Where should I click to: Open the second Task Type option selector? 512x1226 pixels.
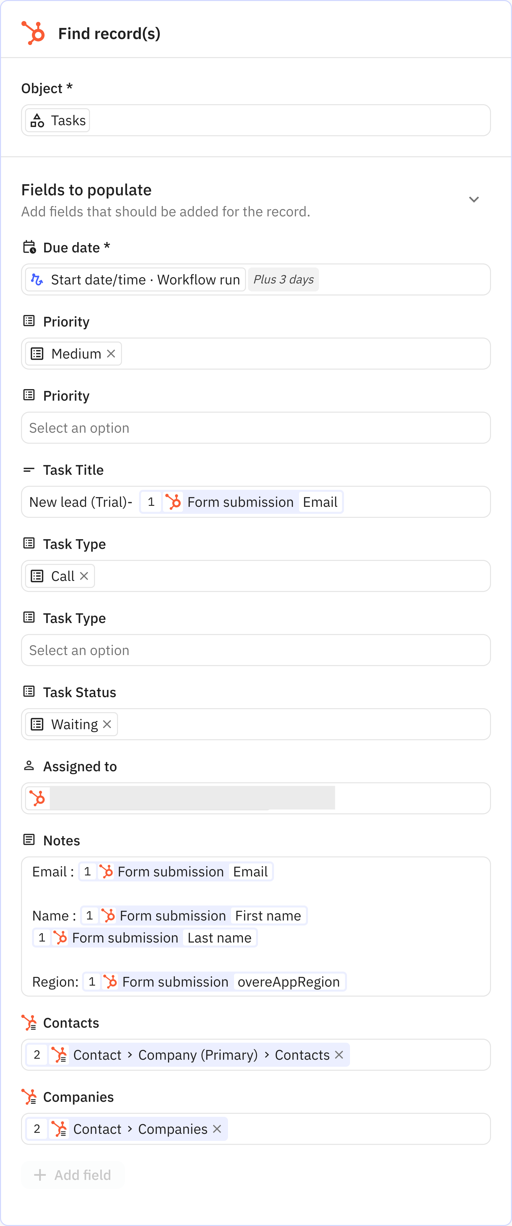pos(255,650)
